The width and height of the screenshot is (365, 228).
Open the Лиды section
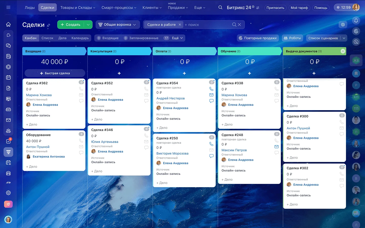tap(30, 8)
